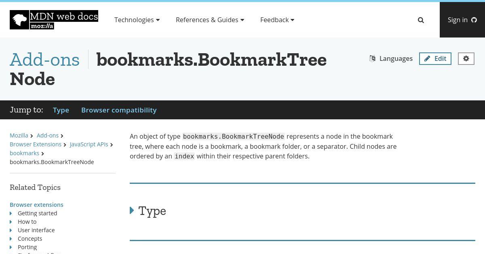
Task: Jump to Browser compatibility section
Action: (x=119, y=110)
